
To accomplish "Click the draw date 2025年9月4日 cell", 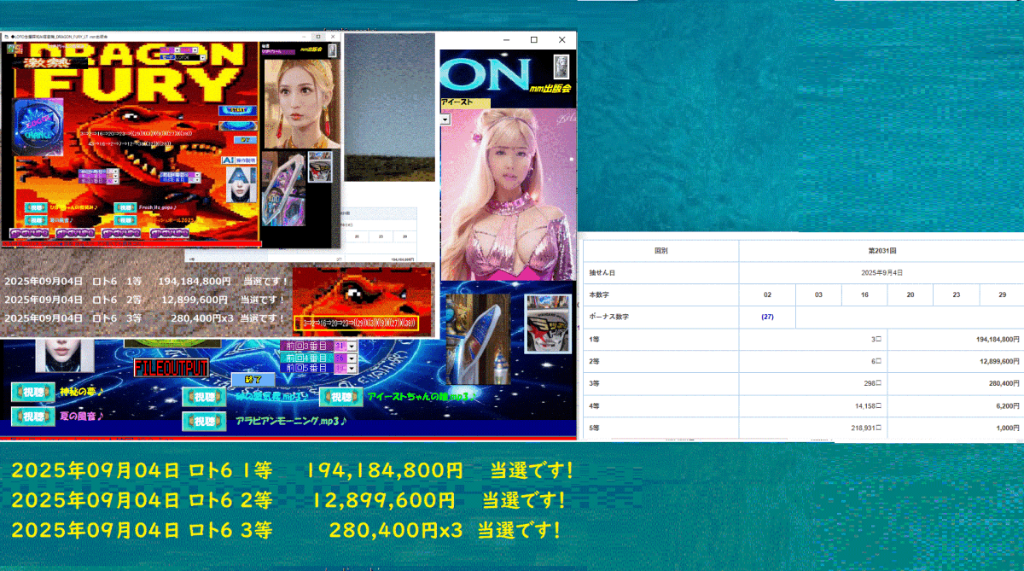I will pyautogui.click(x=881, y=272).
